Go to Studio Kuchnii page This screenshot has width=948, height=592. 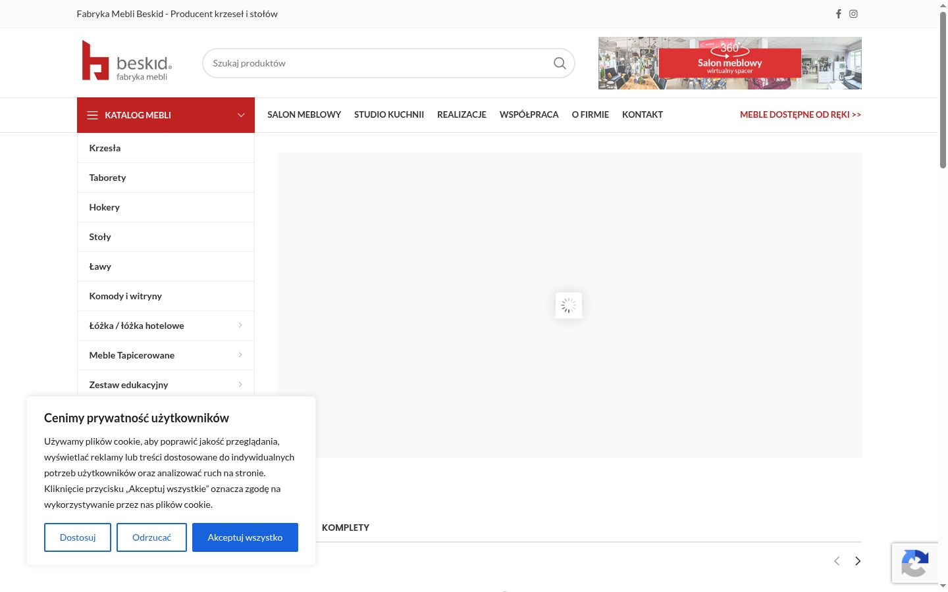pos(389,114)
